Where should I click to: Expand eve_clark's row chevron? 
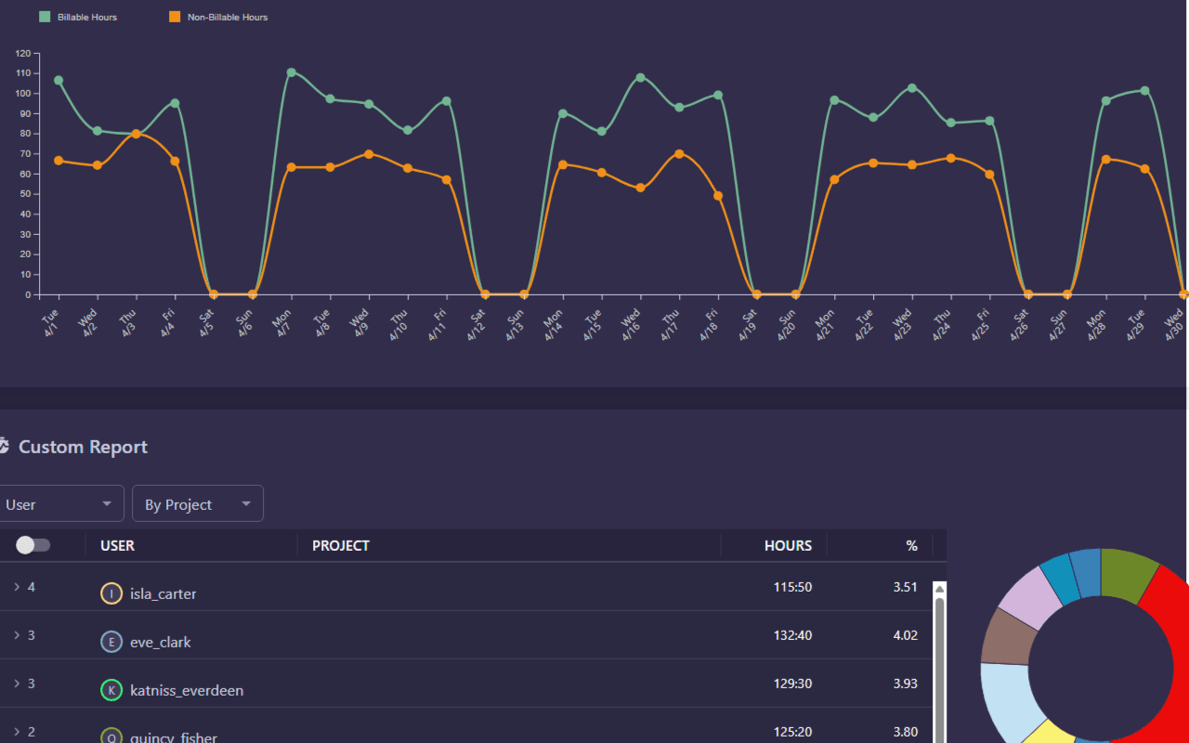click(16, 635)
